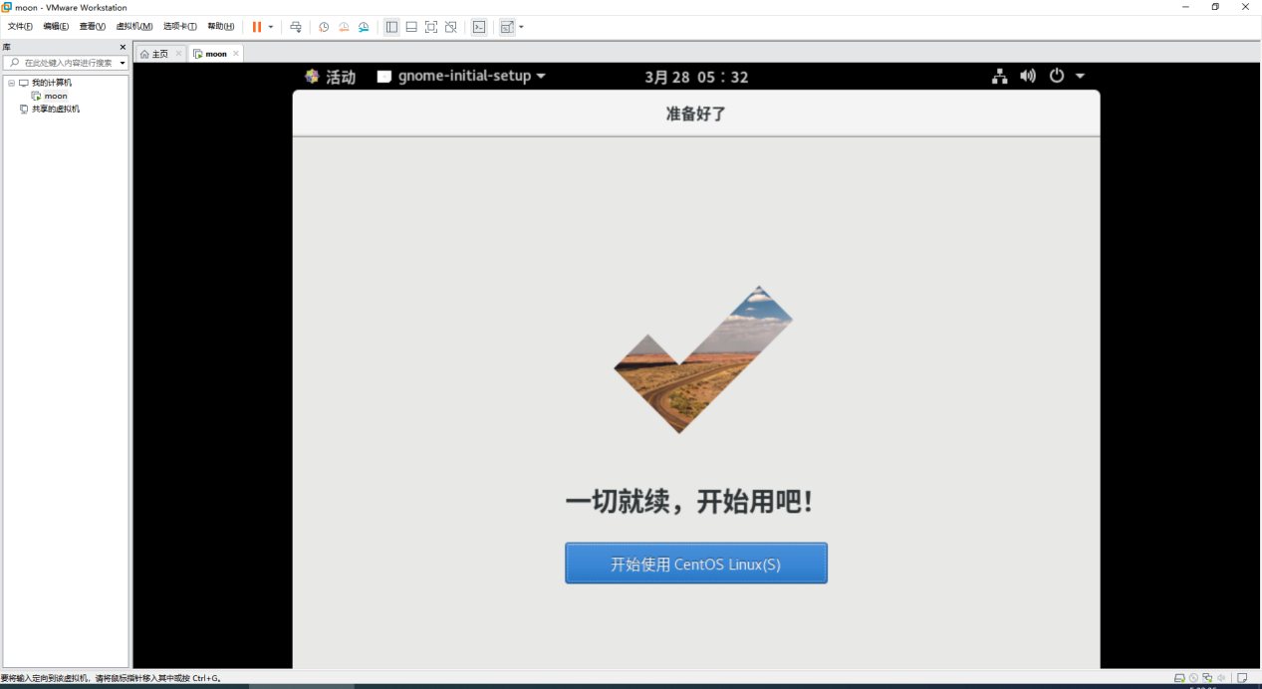Viewport: 1262px width, 689px height.
Task: Close the library panel
Action: (124, 47)
